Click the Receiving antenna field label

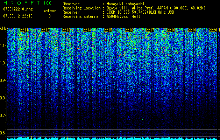tap(80, 16)
